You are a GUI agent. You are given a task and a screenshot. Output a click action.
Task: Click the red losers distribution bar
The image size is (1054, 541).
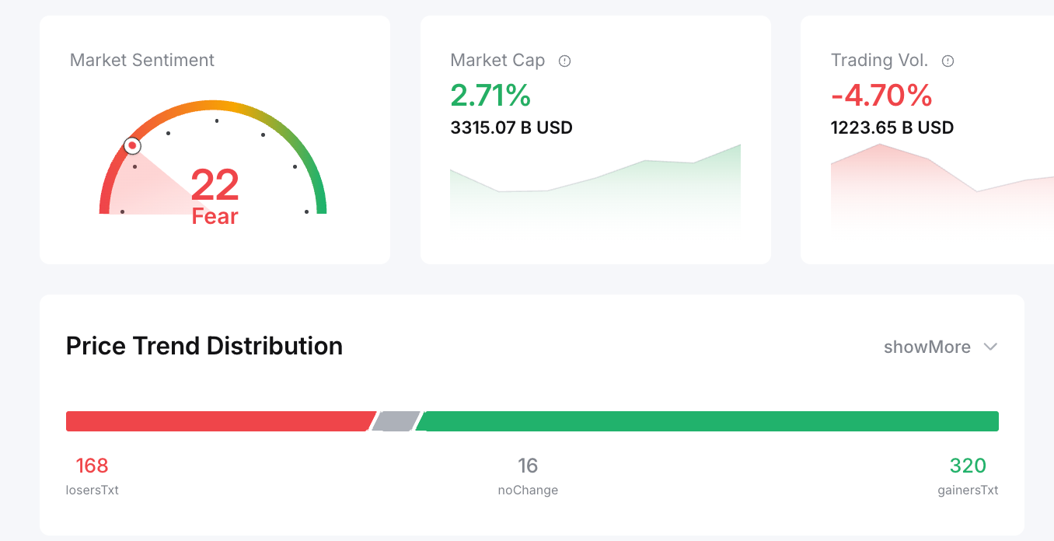pos(218,421)
